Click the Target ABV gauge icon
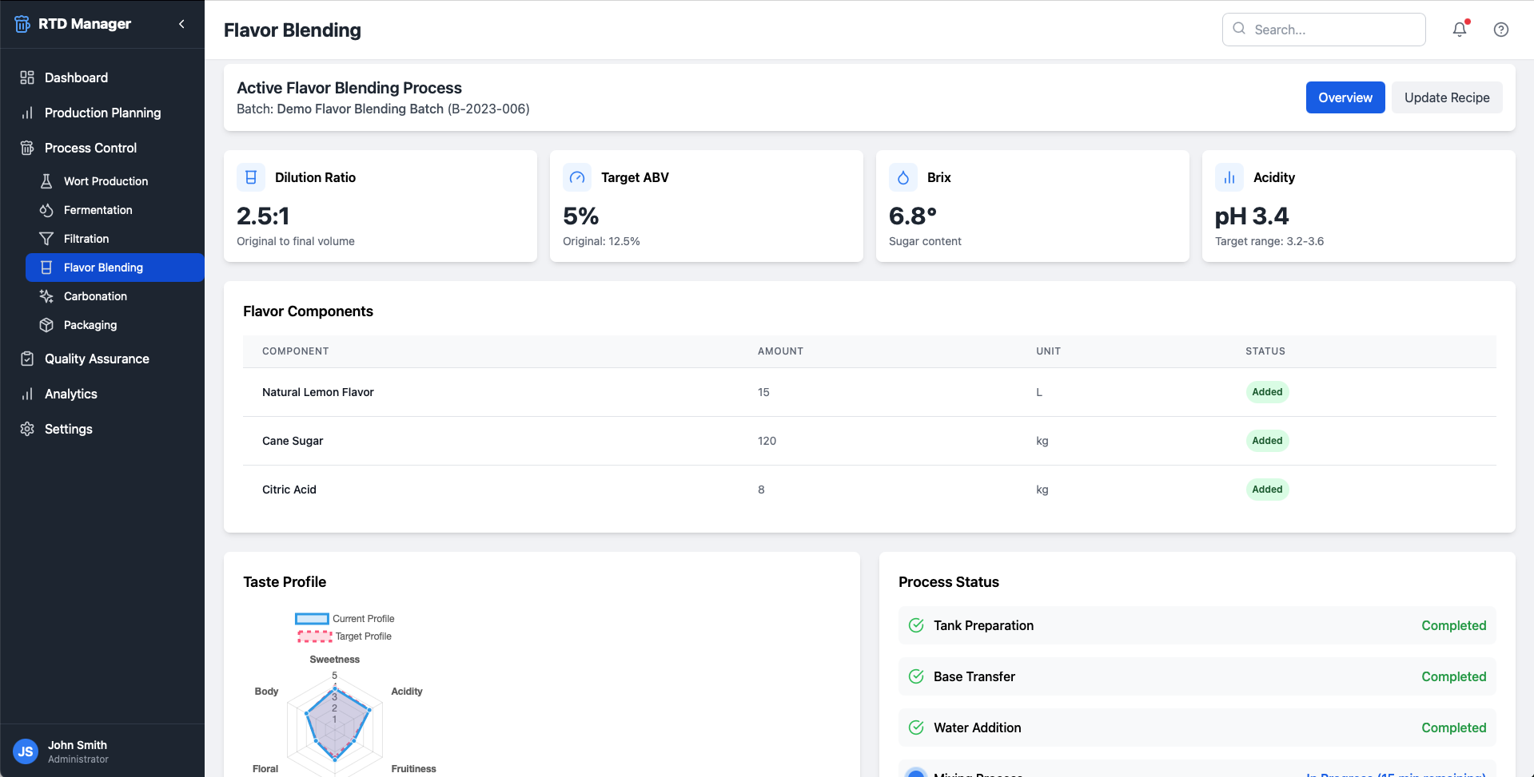The width and height of the screenshot is (1534, 777). pyautogui.click(x=577, y=177)
